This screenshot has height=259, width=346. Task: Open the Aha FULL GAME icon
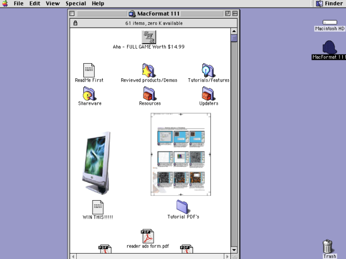click(149, 37)
